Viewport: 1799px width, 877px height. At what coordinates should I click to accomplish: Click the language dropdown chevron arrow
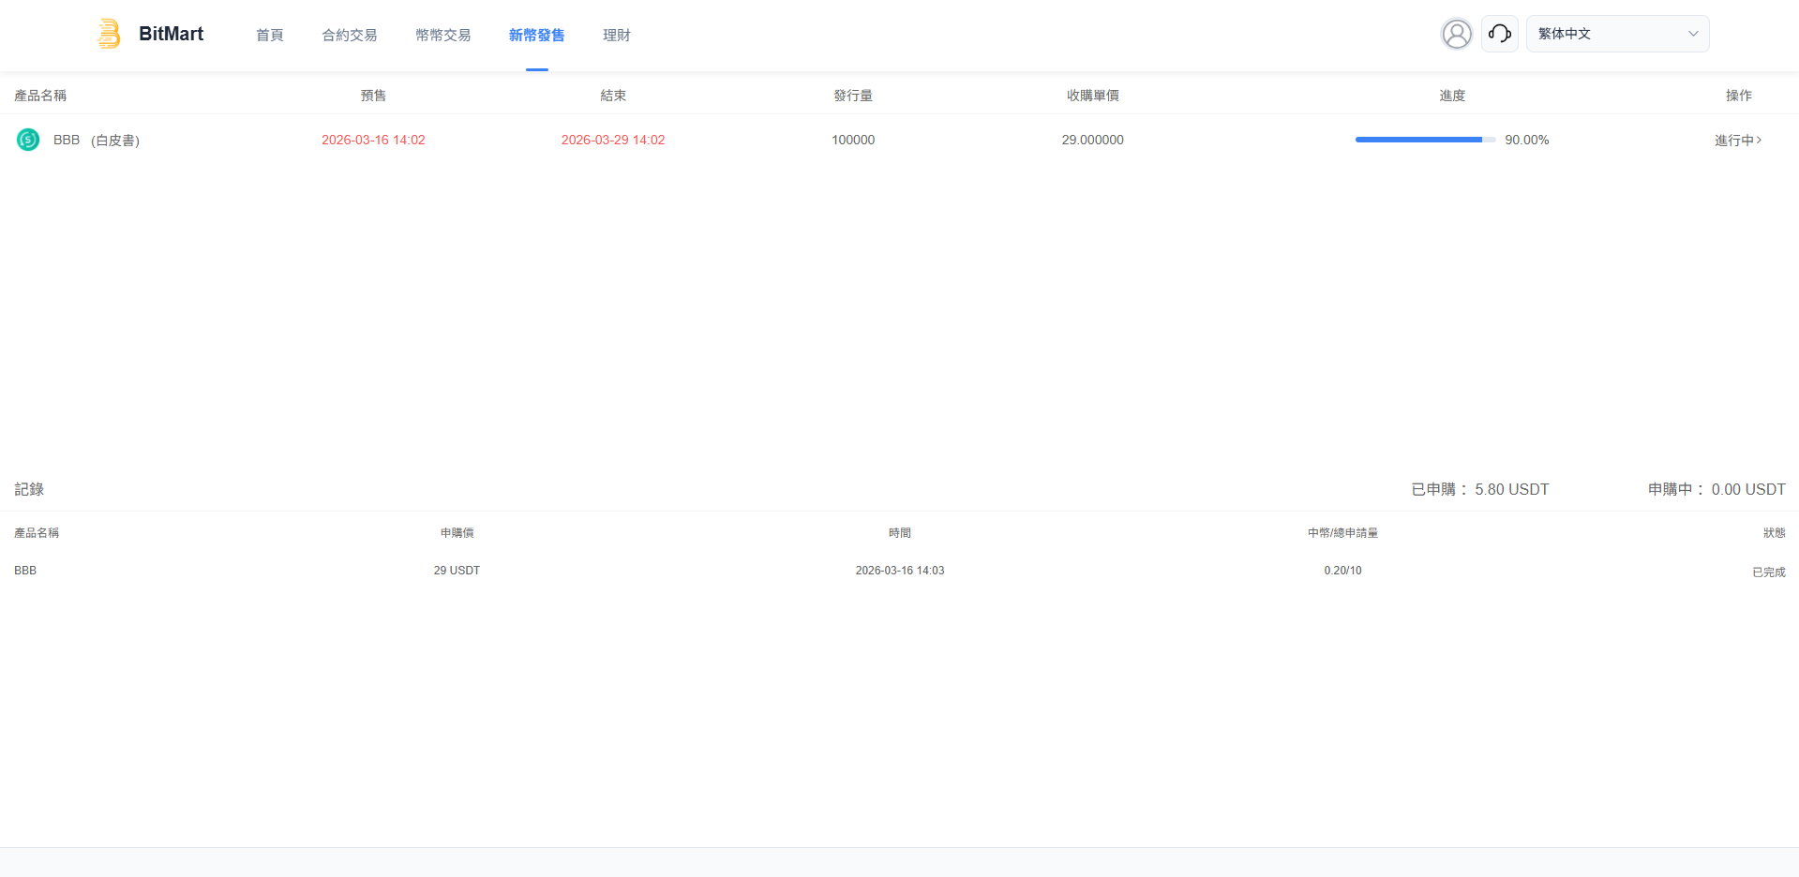point(1693,34)
